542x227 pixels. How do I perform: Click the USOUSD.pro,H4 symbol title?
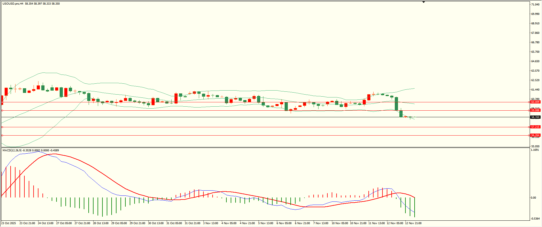13,4
